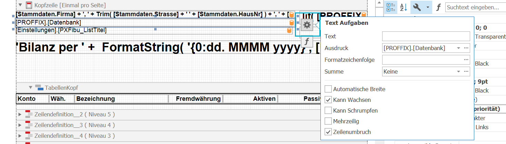Collapse the TabellenKopf band

(x=30, y=87)
